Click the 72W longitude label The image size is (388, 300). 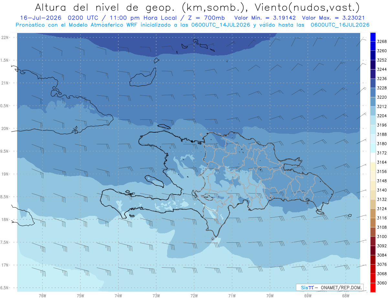[x=194, y=296]
